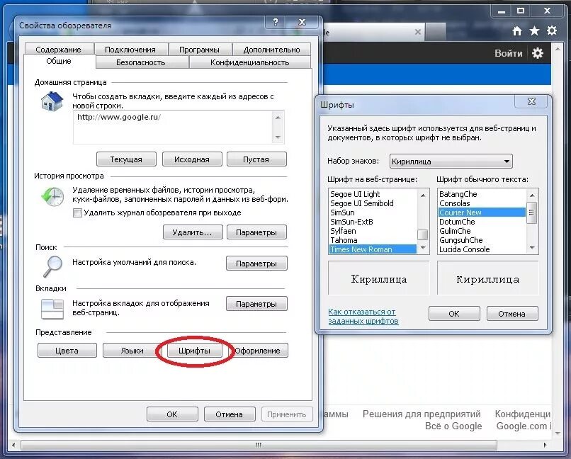Click the home icon in browser toolbar
This screenshot has width=571, height=459.
[x=516, y=31]
